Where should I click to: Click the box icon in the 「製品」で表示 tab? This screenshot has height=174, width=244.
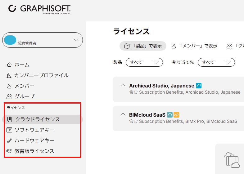(127, 46)
